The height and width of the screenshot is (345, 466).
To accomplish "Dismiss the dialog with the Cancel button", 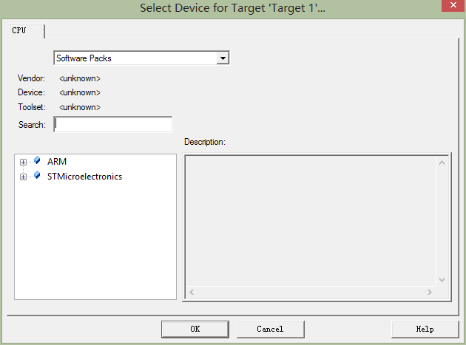I will point(271,329).
